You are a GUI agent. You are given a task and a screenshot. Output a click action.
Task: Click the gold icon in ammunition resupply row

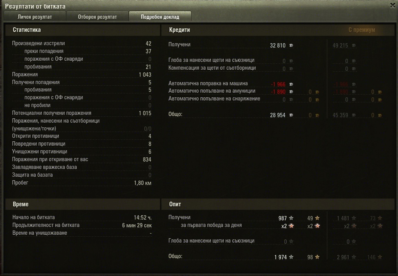[317, 92]
